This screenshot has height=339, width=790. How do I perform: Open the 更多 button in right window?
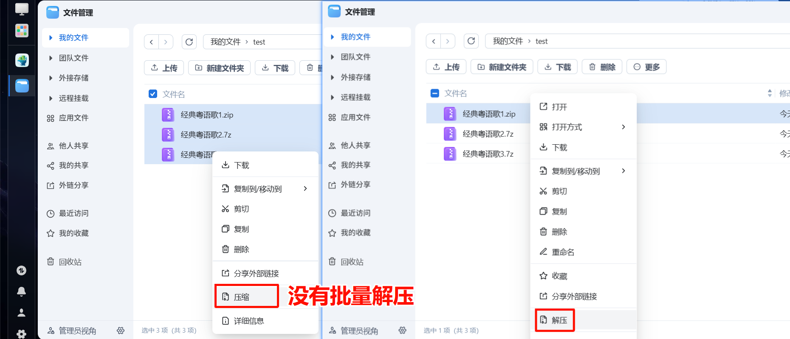(x=646, y=67)
